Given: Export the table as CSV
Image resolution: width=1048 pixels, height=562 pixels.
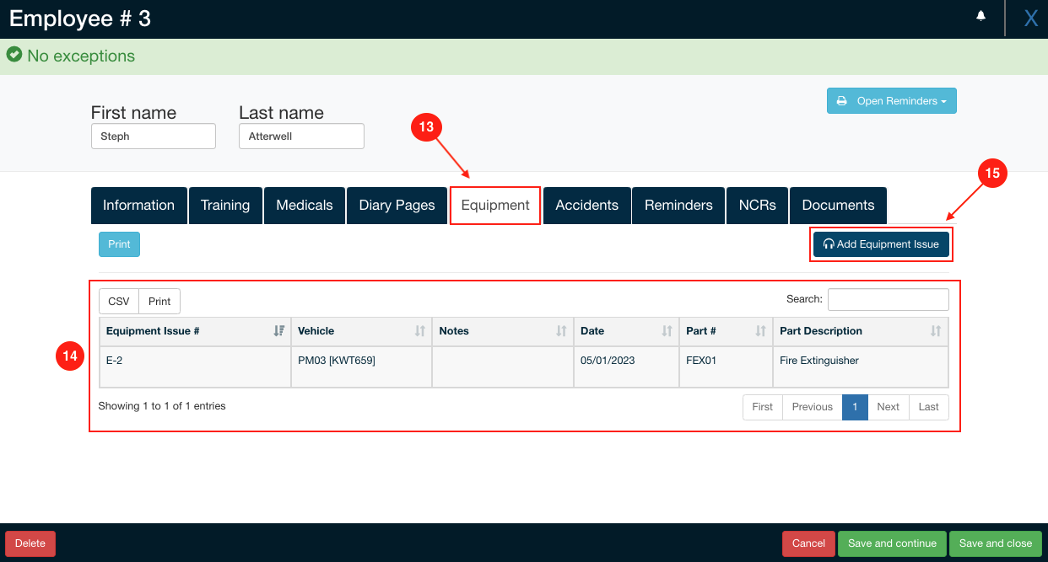Looking at the screenshot, I should 119,302.
